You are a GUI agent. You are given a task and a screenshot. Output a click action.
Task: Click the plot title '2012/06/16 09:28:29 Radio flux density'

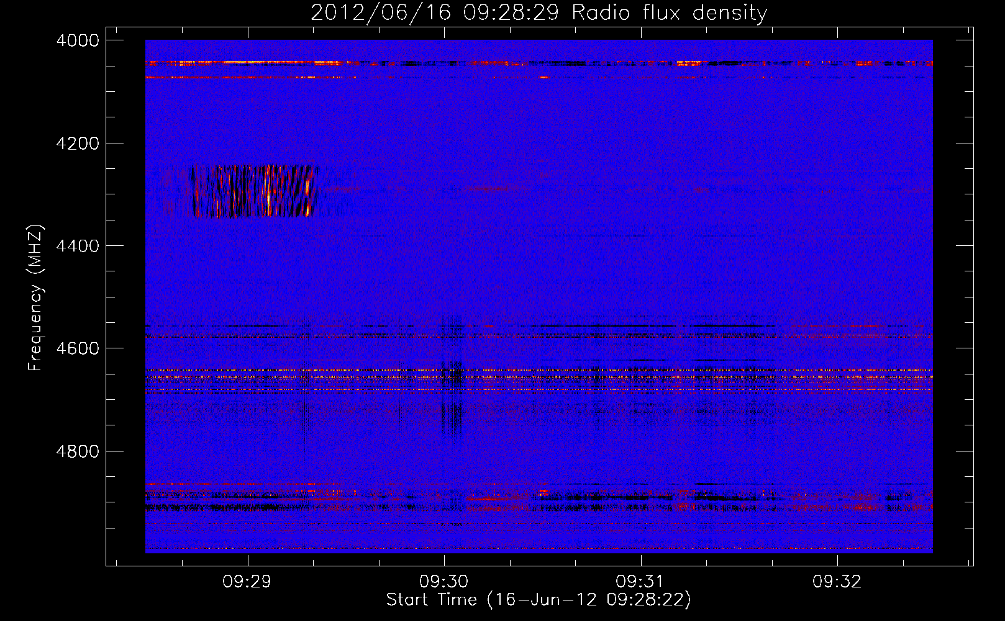(x=539, y=12)
